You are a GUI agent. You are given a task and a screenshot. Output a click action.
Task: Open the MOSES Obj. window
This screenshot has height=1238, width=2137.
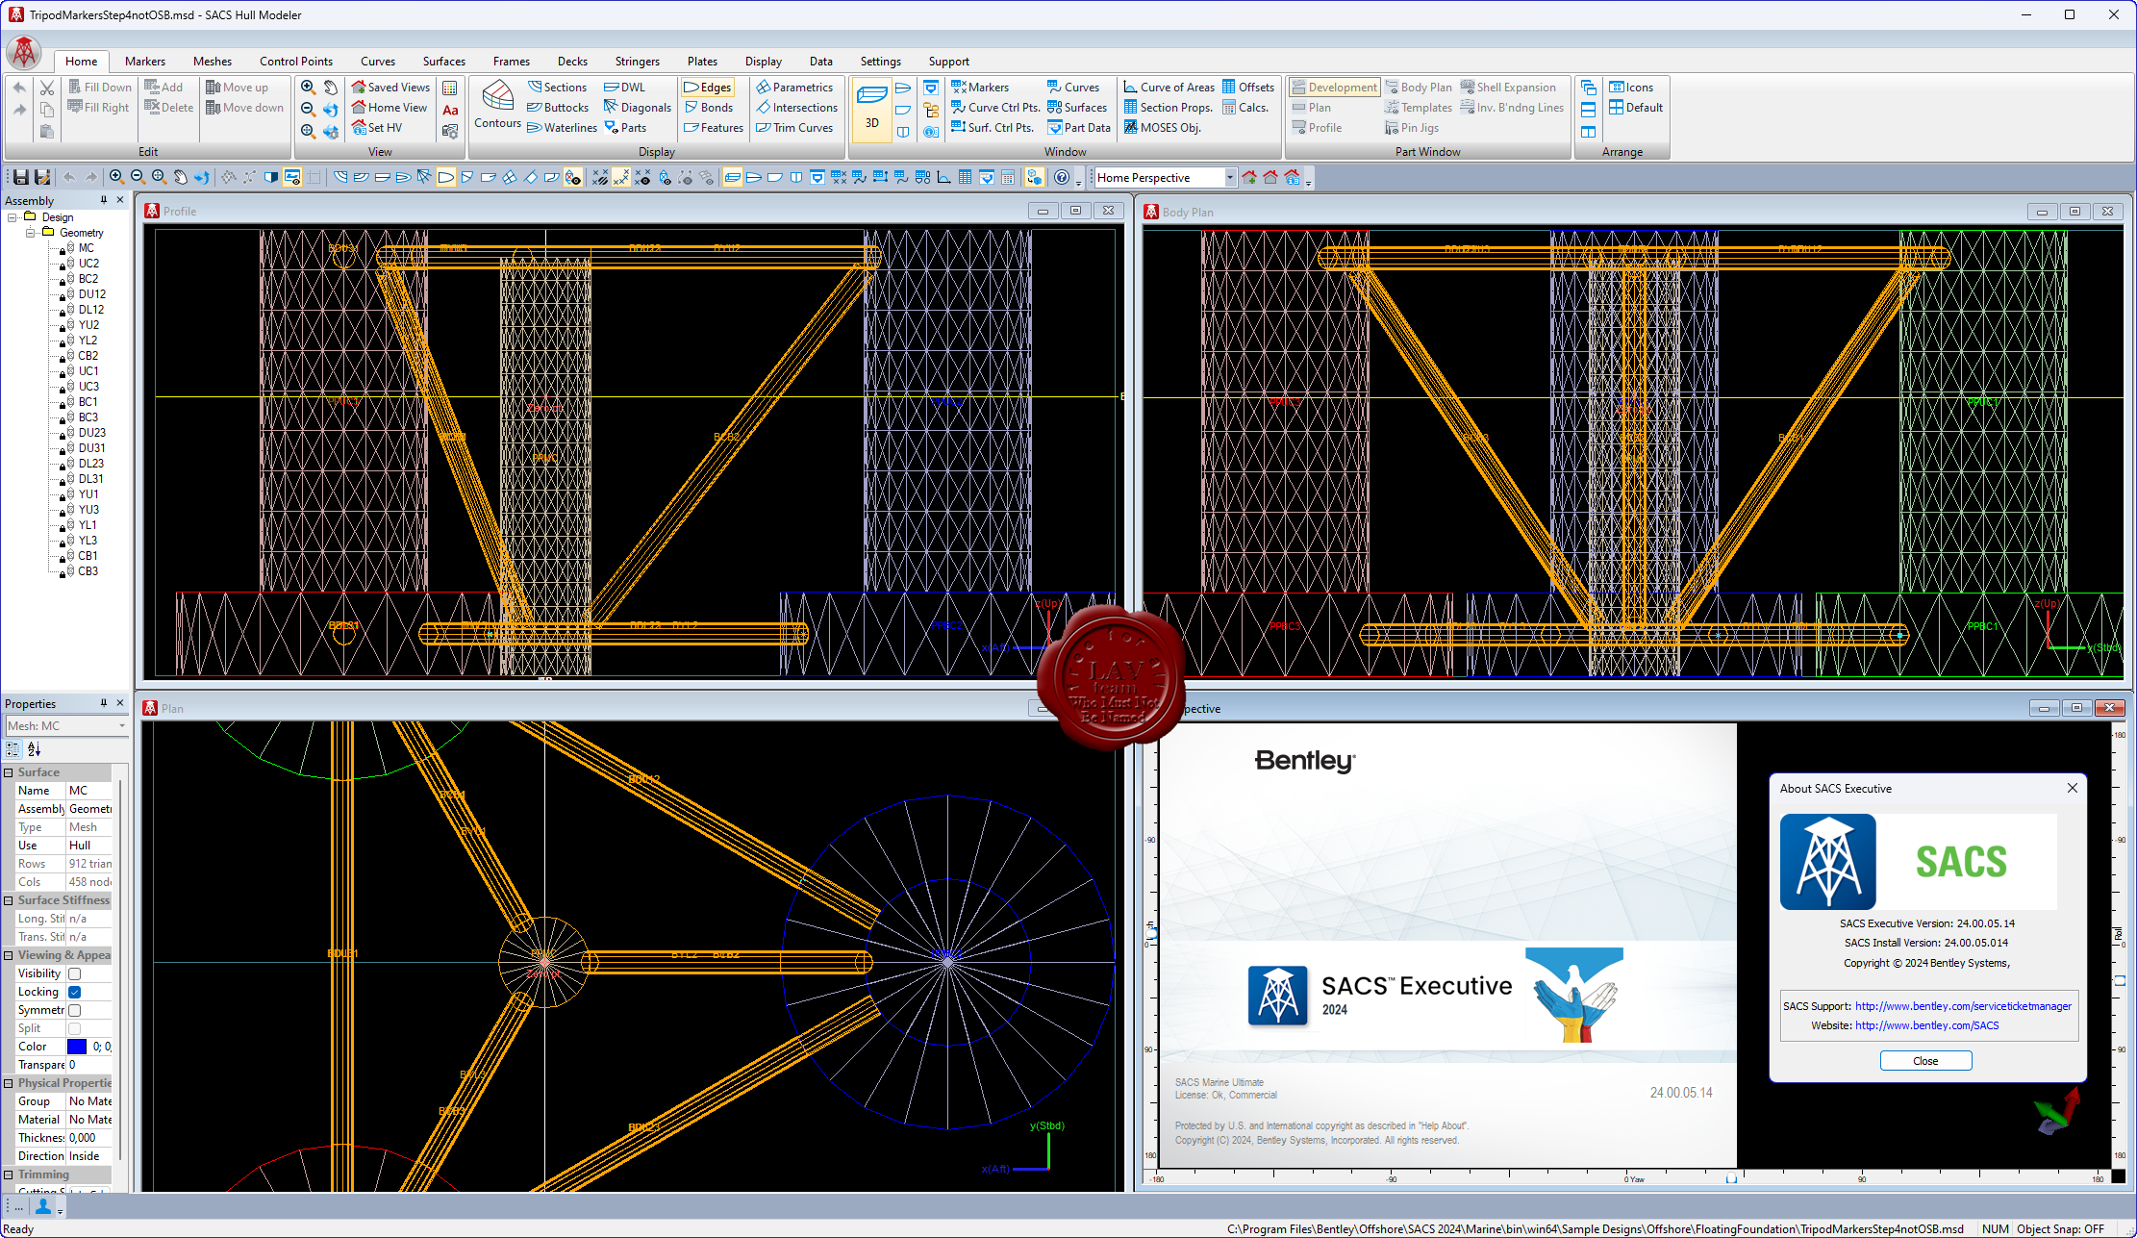tap(1163, 127)
